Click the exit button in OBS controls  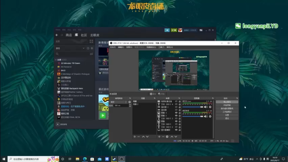point(227,118)
